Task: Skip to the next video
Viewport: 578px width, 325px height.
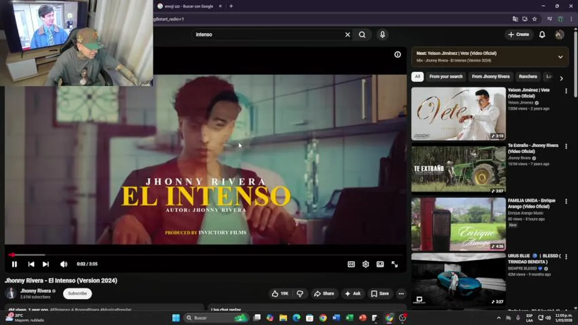Action: pyautogui.click(x=46, y=264)
